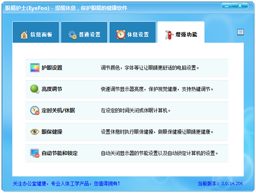
Task: Click the Swiss army knife icon
Action: click(x=169, y=35)
